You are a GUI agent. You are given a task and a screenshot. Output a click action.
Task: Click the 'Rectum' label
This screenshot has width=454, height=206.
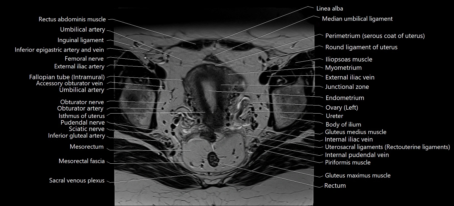335,186
